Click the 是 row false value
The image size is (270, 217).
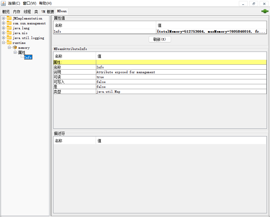click(181, 87)
